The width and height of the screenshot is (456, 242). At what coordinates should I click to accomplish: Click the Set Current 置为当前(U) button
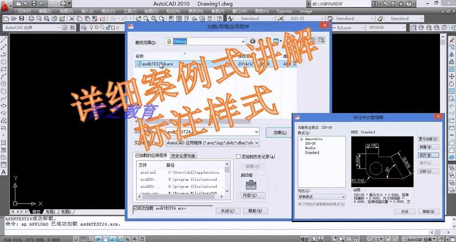pos(428,139)
